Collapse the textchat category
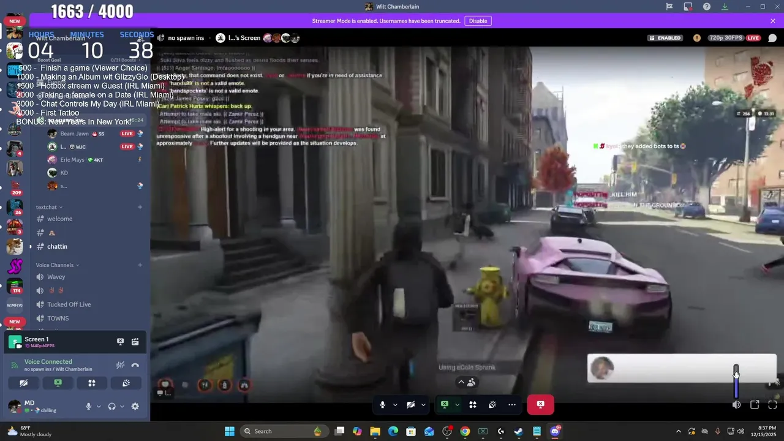Image resolution: width=784 pixels, height=441 pixels. tap(49, 207)
